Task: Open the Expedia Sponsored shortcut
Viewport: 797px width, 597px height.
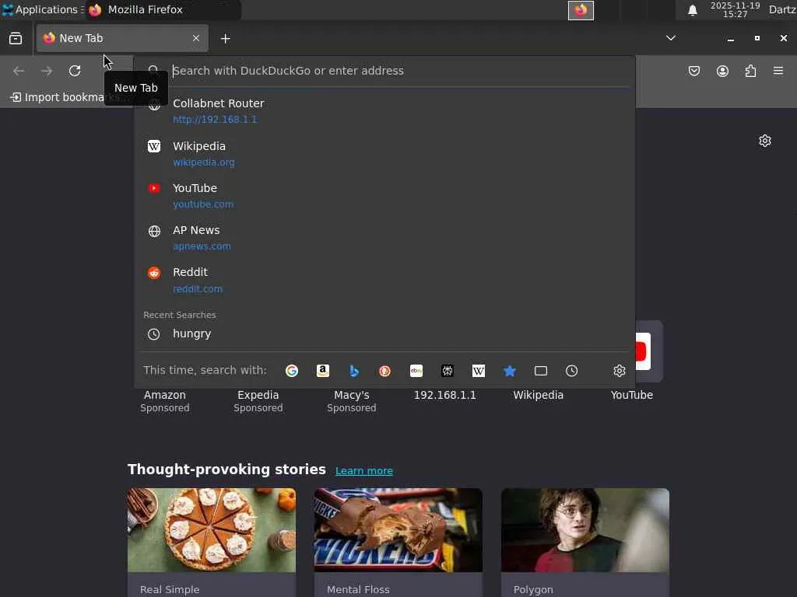Action: (x=258, y=401)
